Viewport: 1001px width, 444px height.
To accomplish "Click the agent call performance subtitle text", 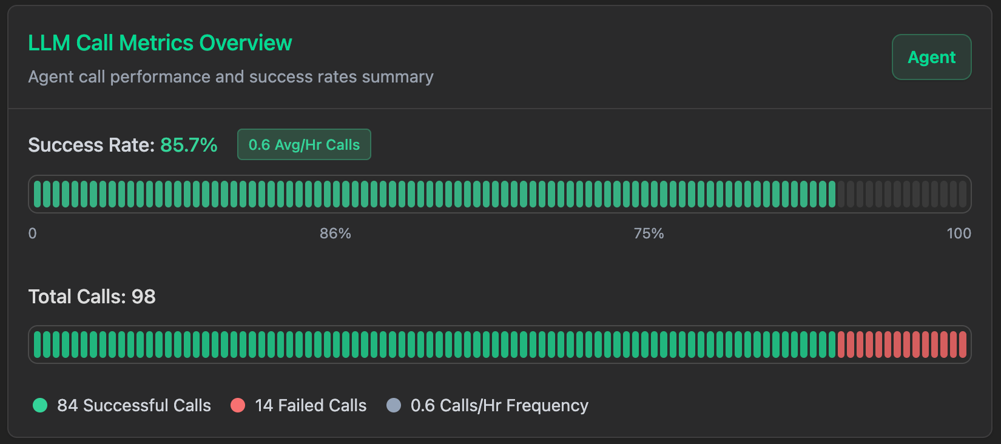I will (x=231, y=77).
